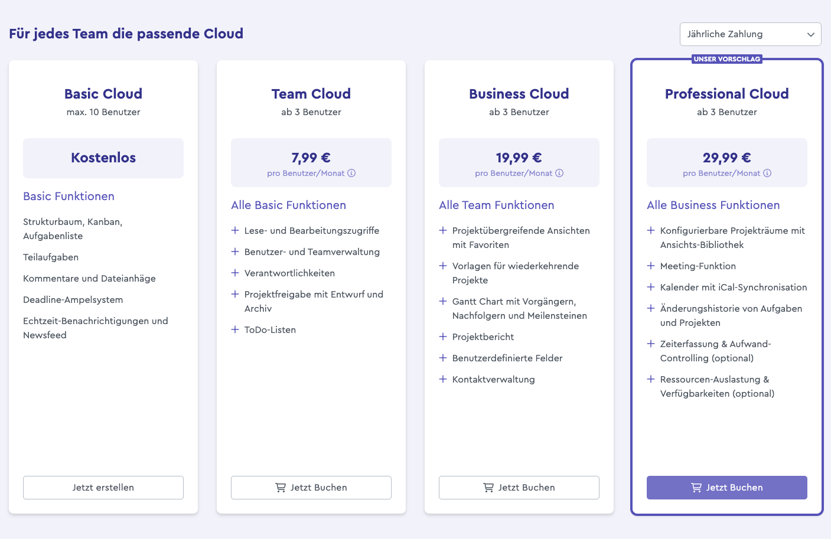Click info icon beside 19,99 € price

point(559,173)
